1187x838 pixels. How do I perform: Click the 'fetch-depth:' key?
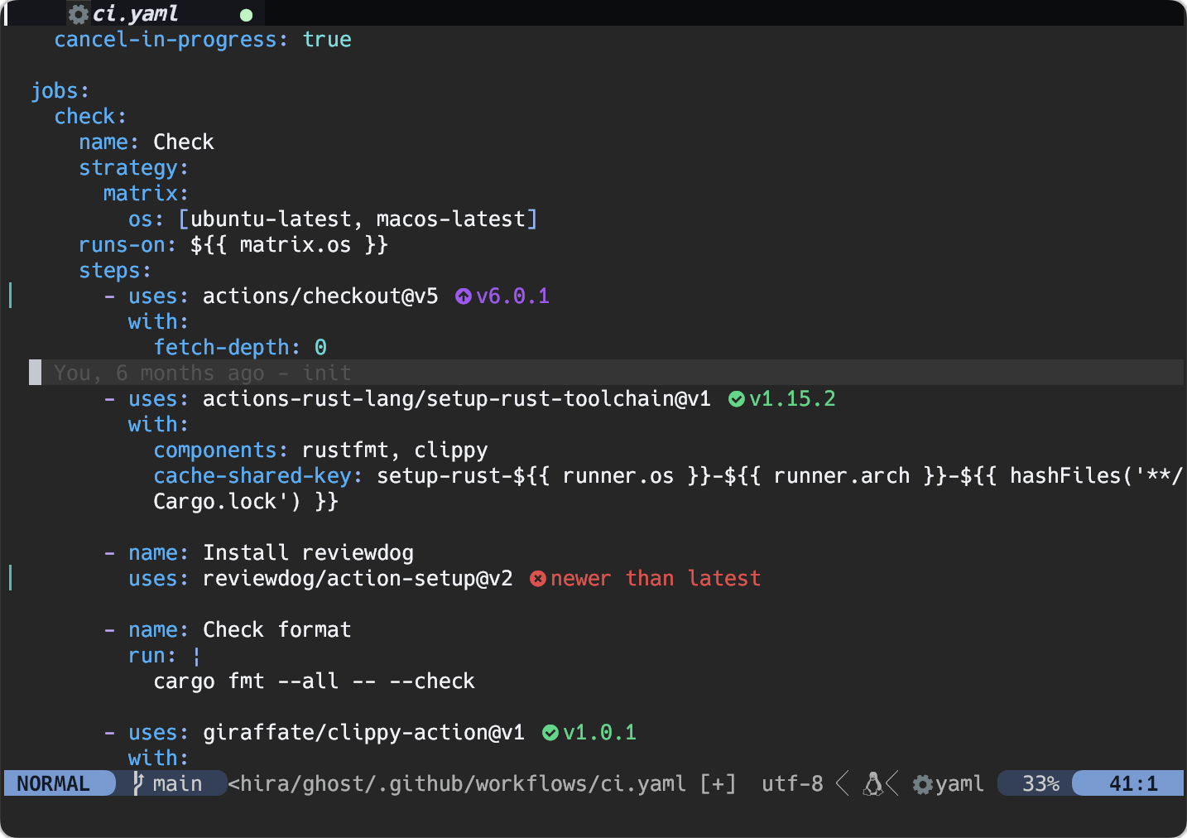[x=227, y=348]
